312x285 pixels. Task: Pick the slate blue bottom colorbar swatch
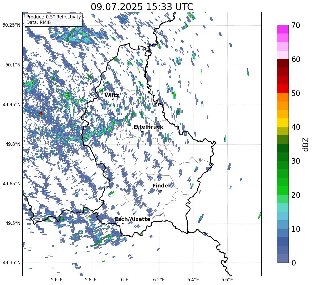tap(283, 258)
